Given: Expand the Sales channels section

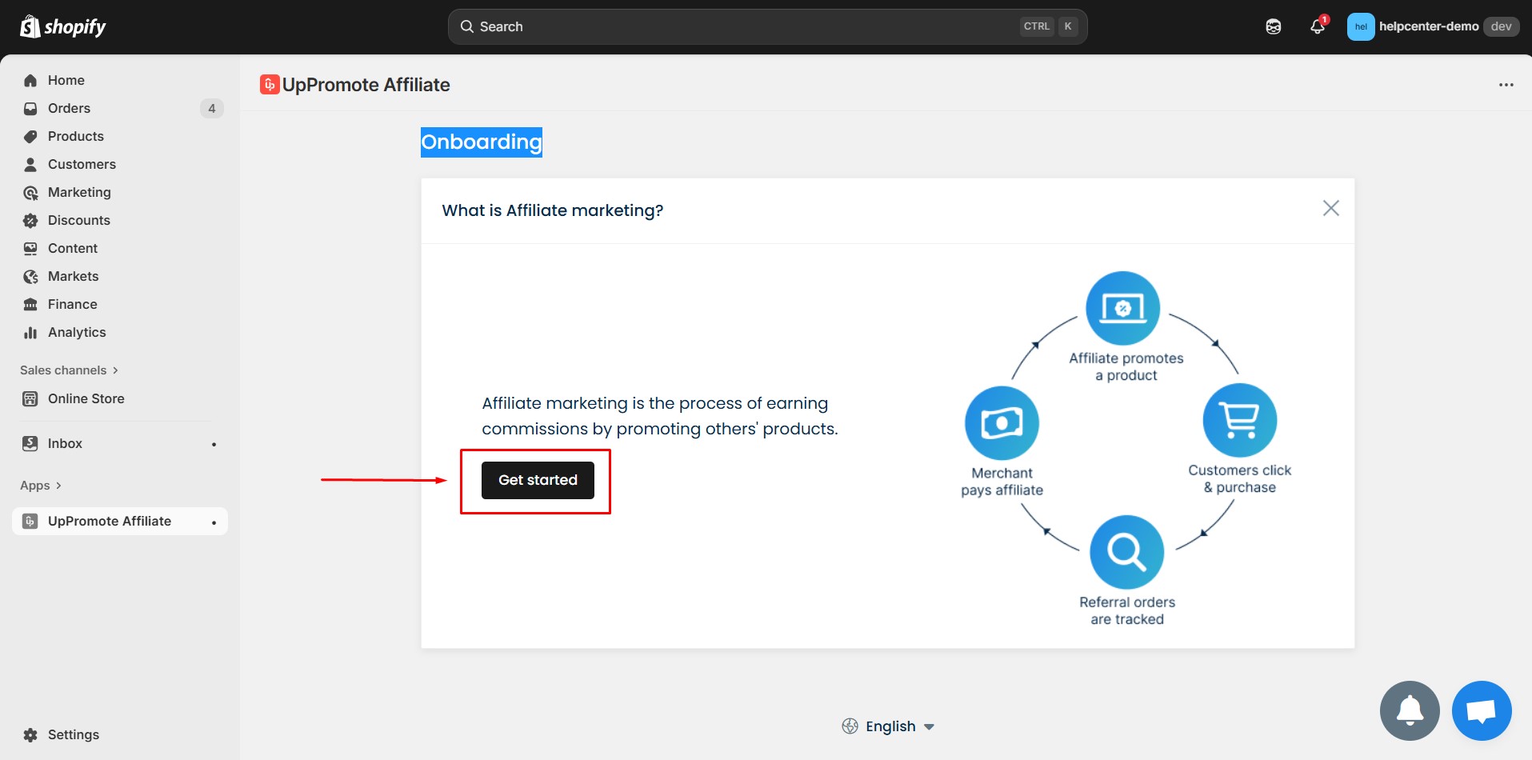Looking at the screenshot, I should coord(115,370).
